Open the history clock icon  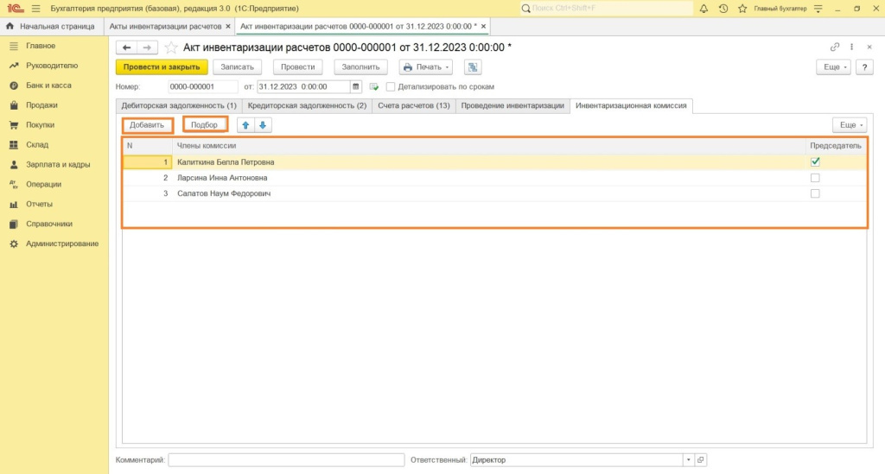click(723, 9)
